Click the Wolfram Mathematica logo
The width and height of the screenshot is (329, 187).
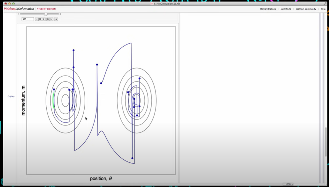[x=19, y=9]
